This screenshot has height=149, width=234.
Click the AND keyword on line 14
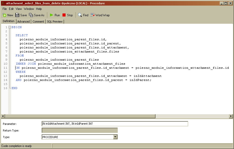[x=19, y=80]
